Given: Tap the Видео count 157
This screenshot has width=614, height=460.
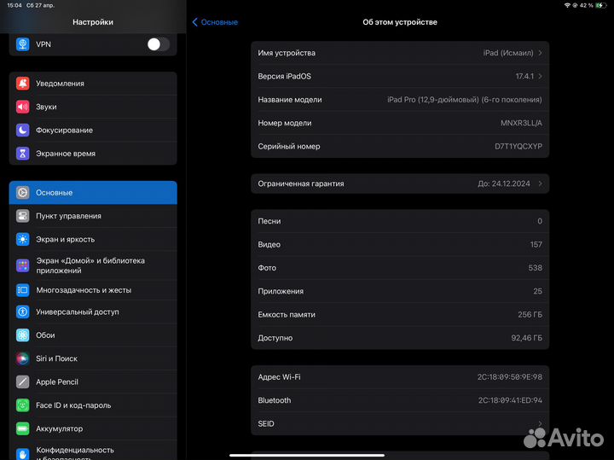Looking at the screenshot, I should 536,244.
